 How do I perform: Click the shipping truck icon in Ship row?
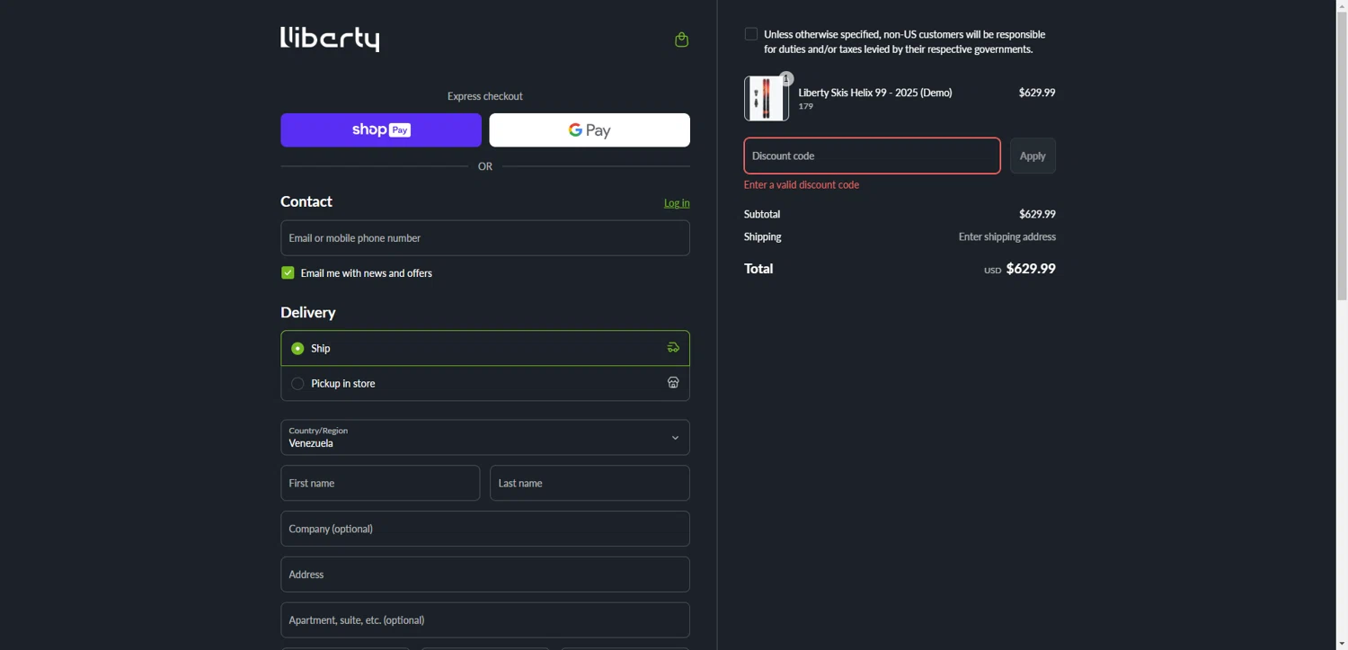pyautogui.click(x=673, y=348)
